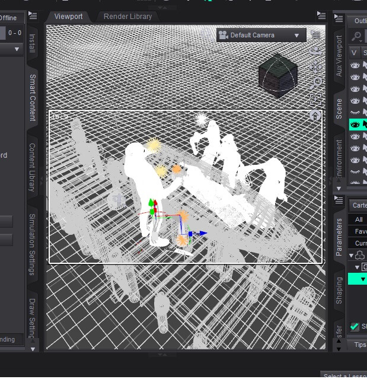Click the 0 - 0 counter text

[15, 33]
